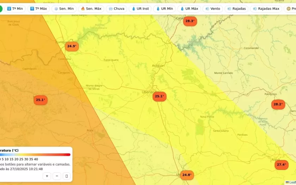The height and width of the screenshot is (185, 296).
Task: Select the Tº Min temperature layer
Action: (15, 8)
